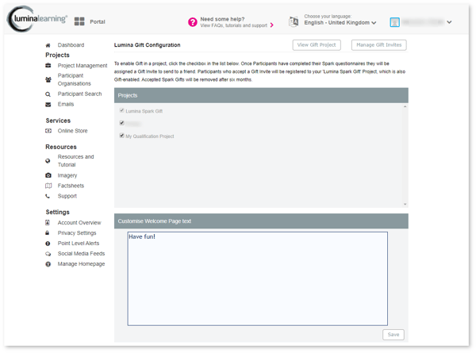Toggle the Lumina Spark Gift checkbox

coord(121,110)
